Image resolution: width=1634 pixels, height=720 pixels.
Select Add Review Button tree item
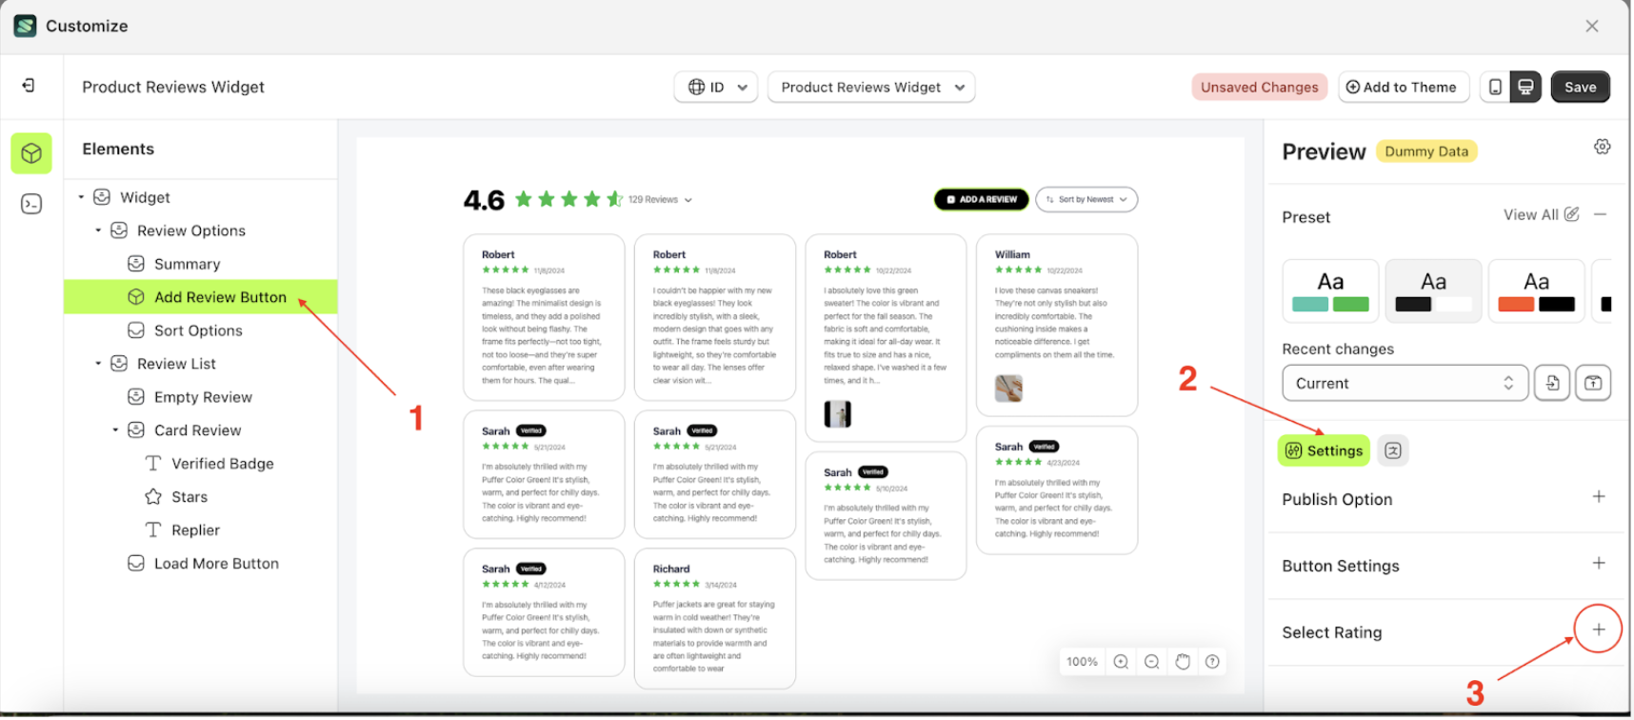[x=201, y=297]
